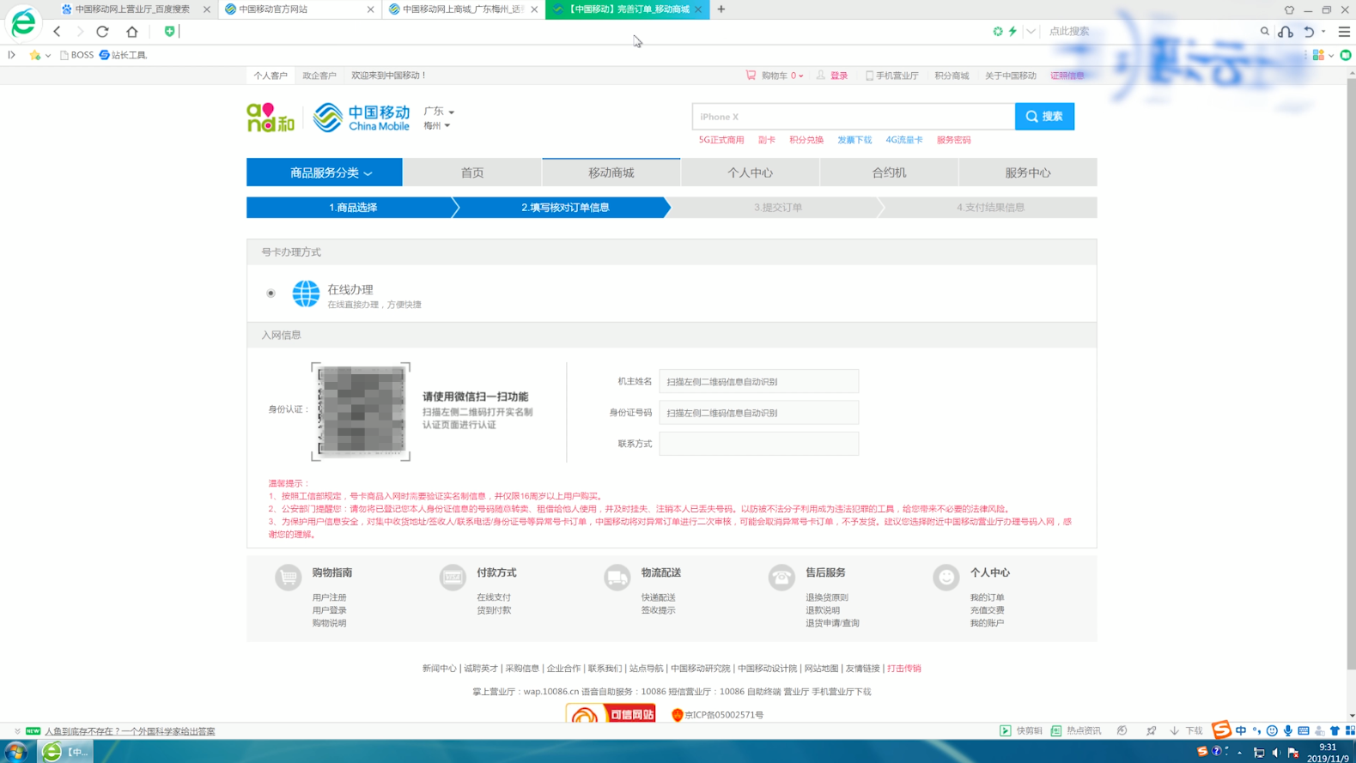Click the browser forward arrow
The width and height of the screenshot is (1356, 763).
pos(79,31)
